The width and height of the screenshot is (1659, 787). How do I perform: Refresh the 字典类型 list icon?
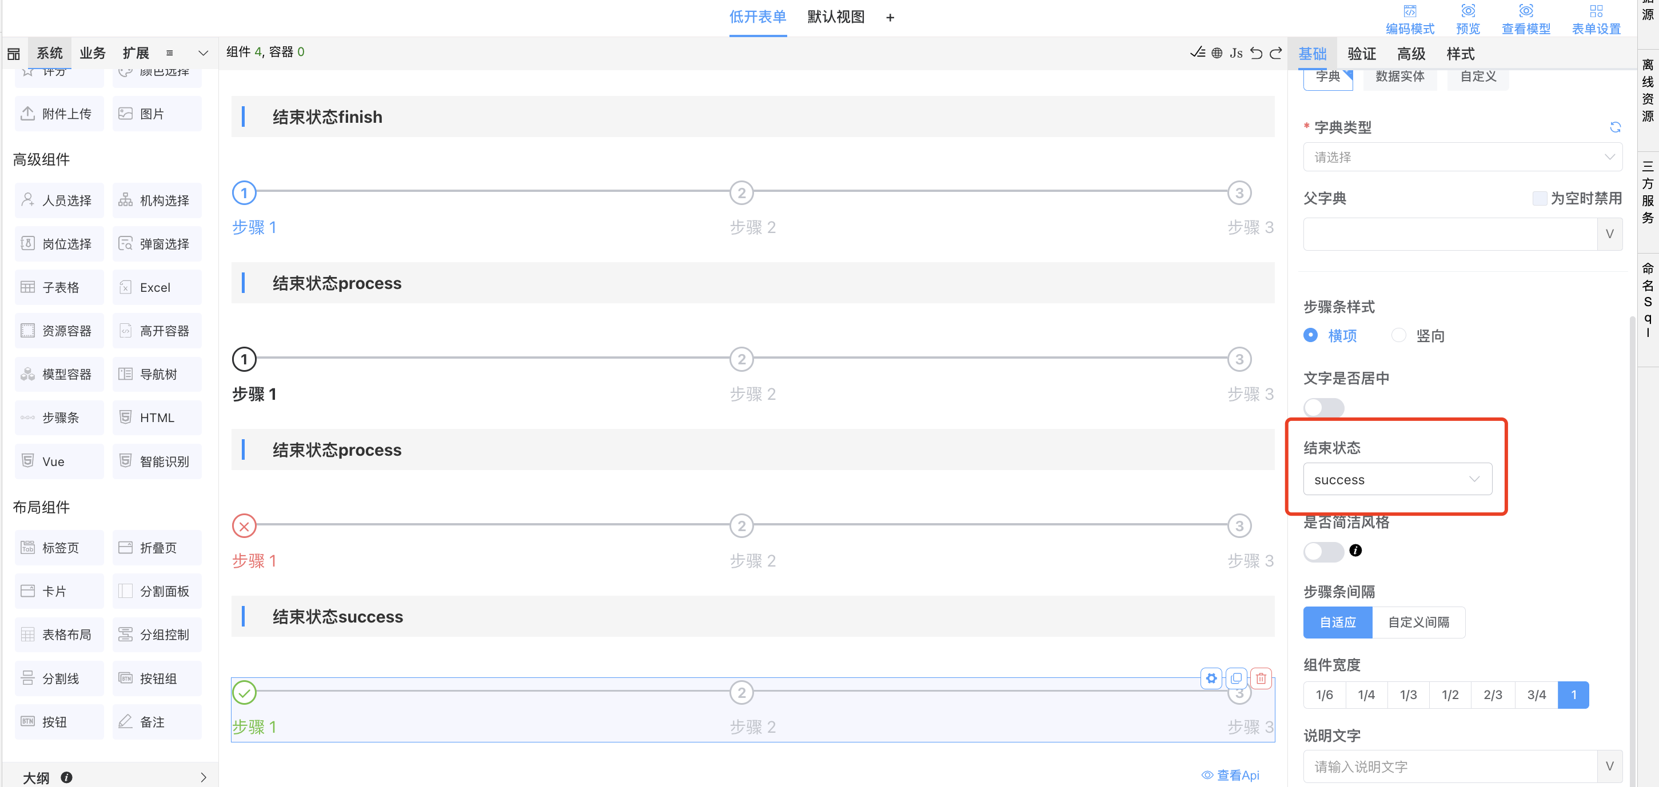[x=1614, y=127]
